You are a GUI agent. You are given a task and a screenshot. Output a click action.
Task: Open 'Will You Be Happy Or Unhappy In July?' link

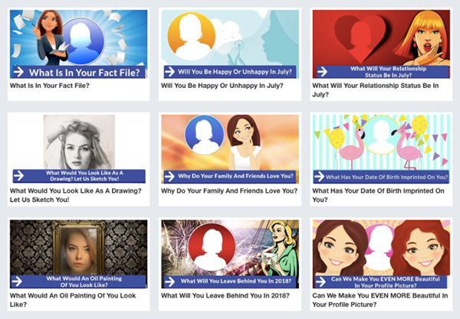[222, 86]
